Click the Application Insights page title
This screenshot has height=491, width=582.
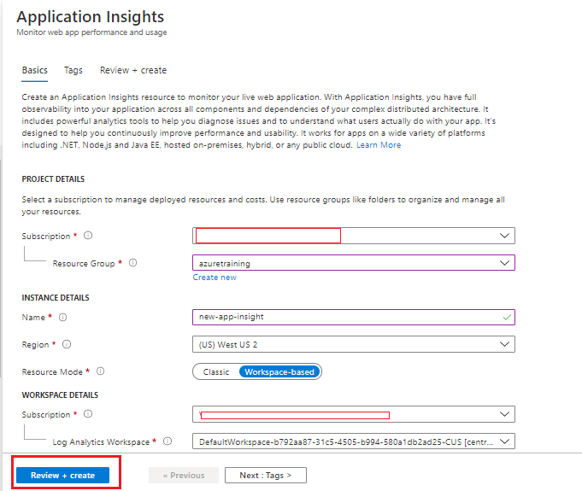tap(91, 17)
